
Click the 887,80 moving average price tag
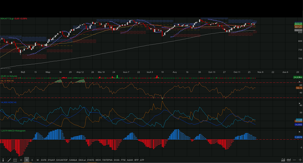pyautogui.click(x=298, y=27)
